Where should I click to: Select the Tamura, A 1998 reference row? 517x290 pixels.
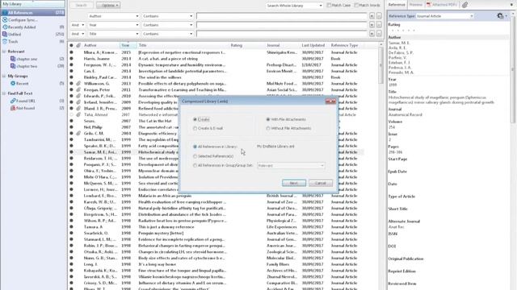point(216,227)
